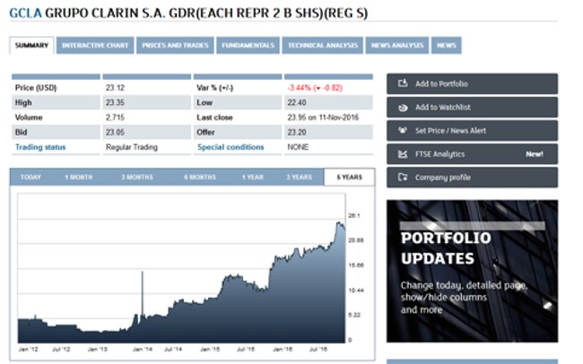The height and width of the screenshot is (364, 583).
Task: Open FTSE Analytics via its New! badge
Action: pos(535,154)
